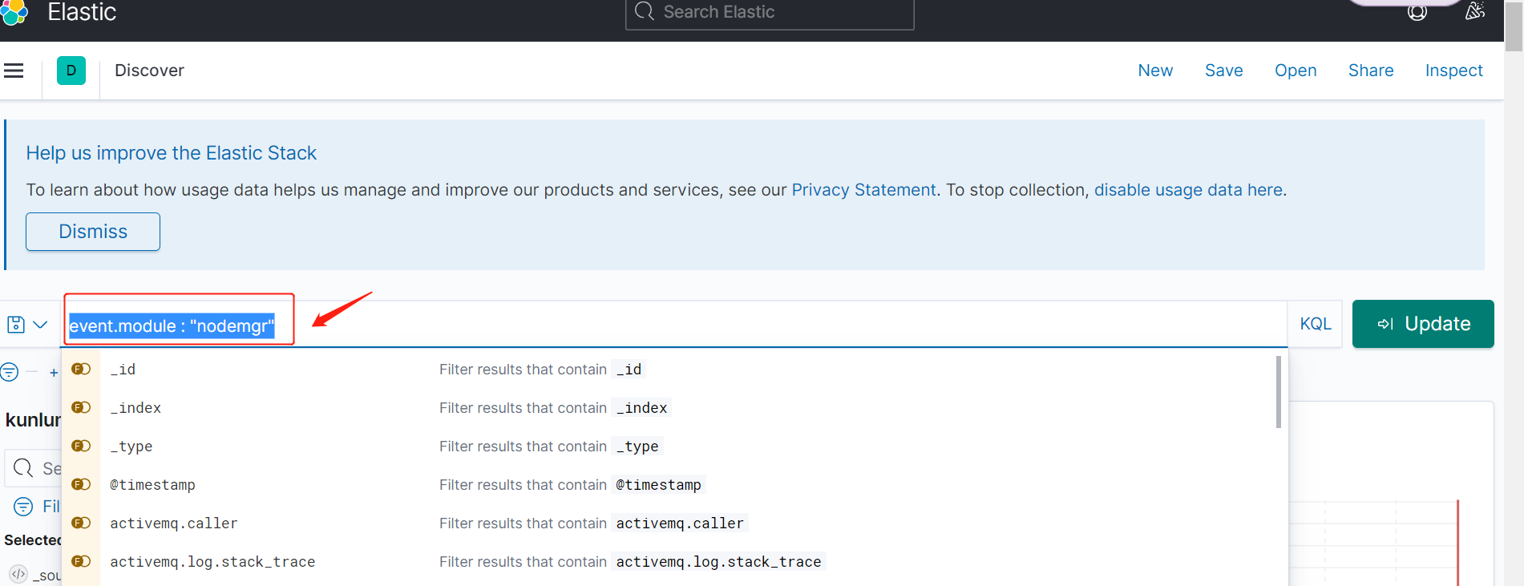Screen dimensions: 1524x586
Task: Click the query bar with event.module
Action: tap(674, 325)
